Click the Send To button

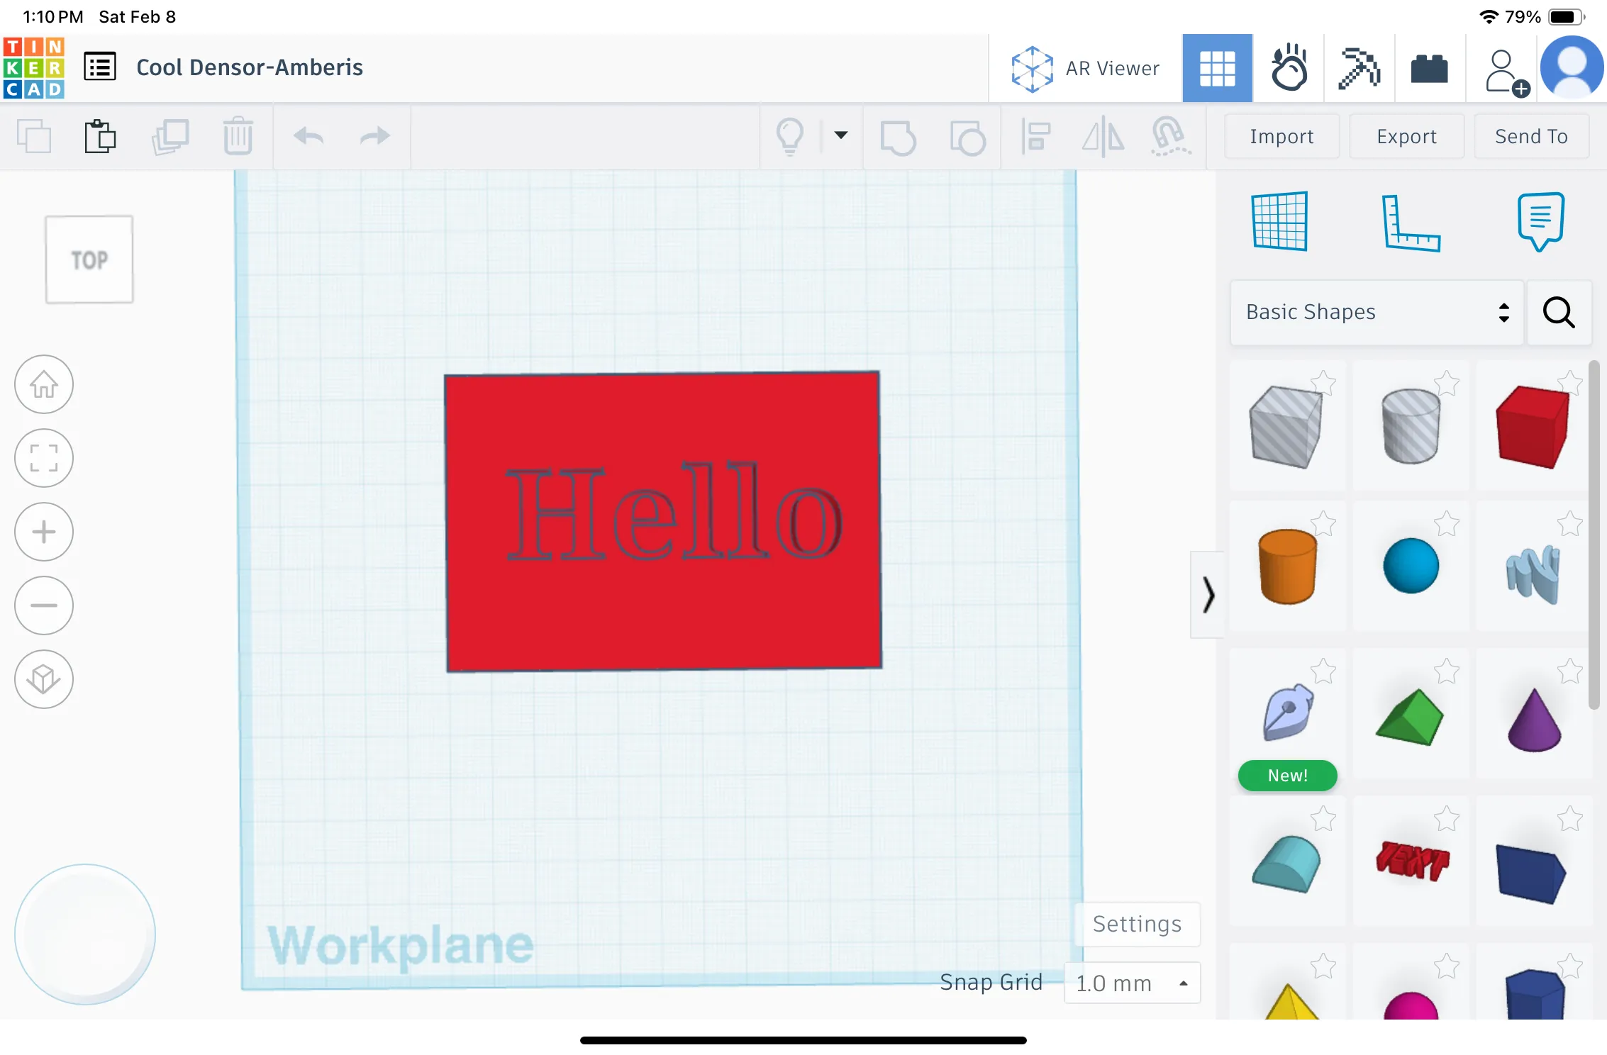1531,136
